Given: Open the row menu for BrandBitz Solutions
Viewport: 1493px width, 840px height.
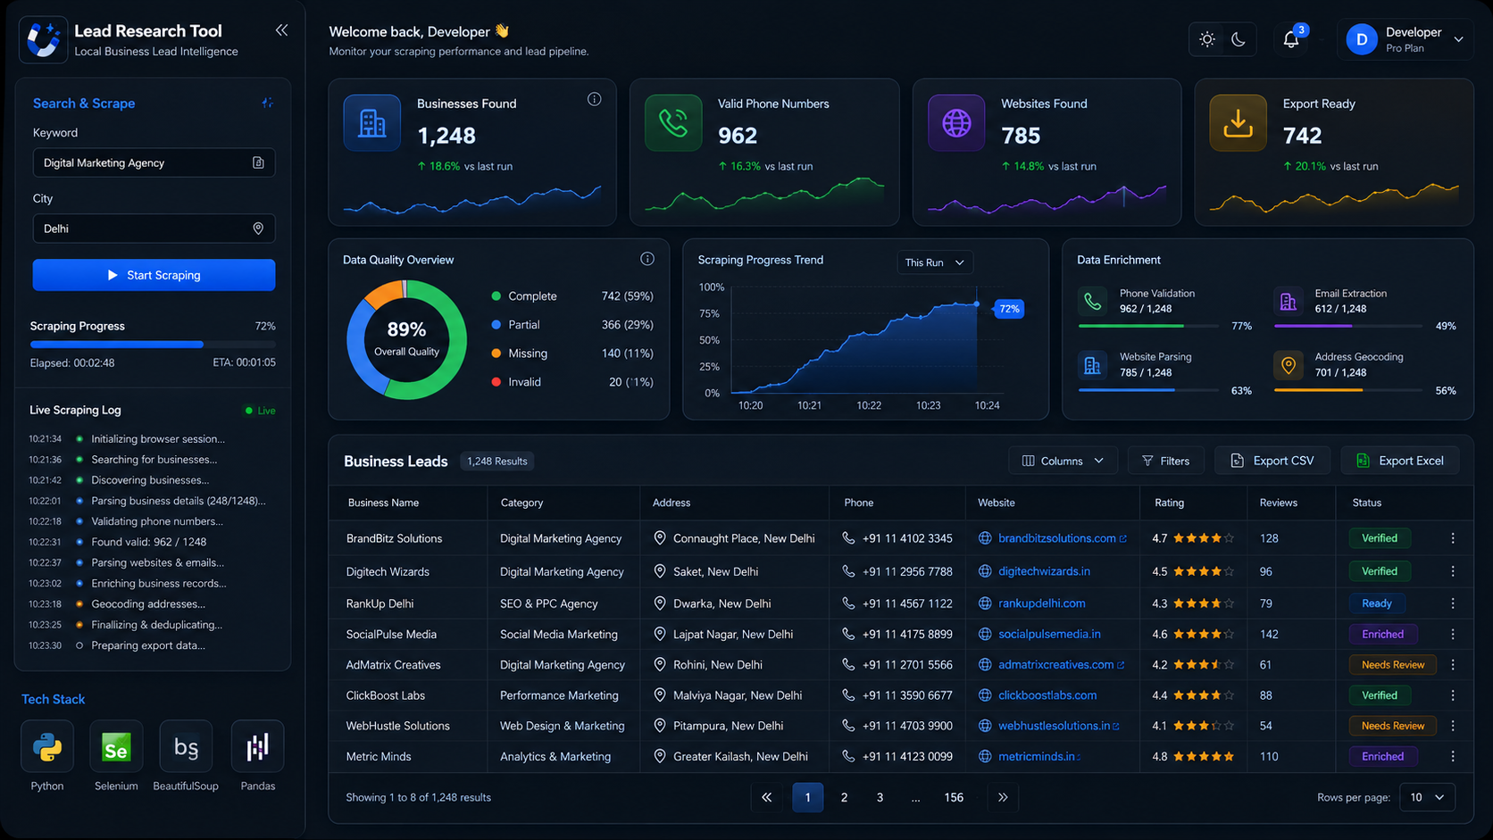Looking at the screenshot, I should click(1453, 538).
